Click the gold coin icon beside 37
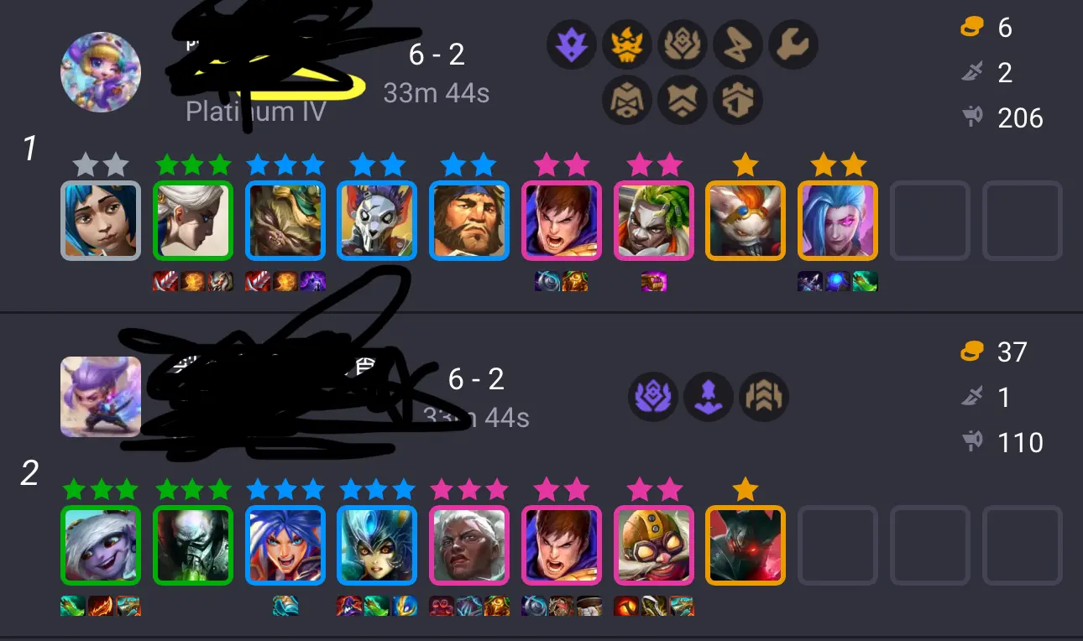This screenshot has width=1083, height=641. coord(972,352)
